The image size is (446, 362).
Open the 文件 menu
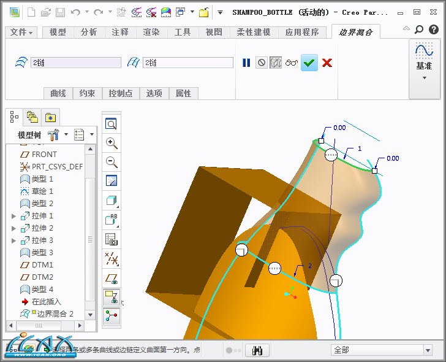pos(23,33)
